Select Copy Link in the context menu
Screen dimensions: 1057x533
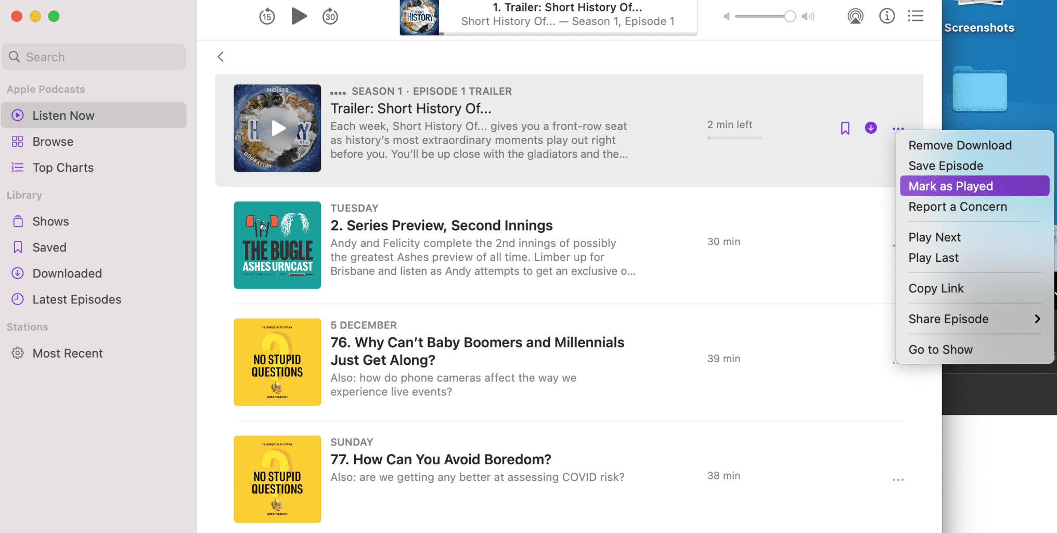[x=936, y=288]
